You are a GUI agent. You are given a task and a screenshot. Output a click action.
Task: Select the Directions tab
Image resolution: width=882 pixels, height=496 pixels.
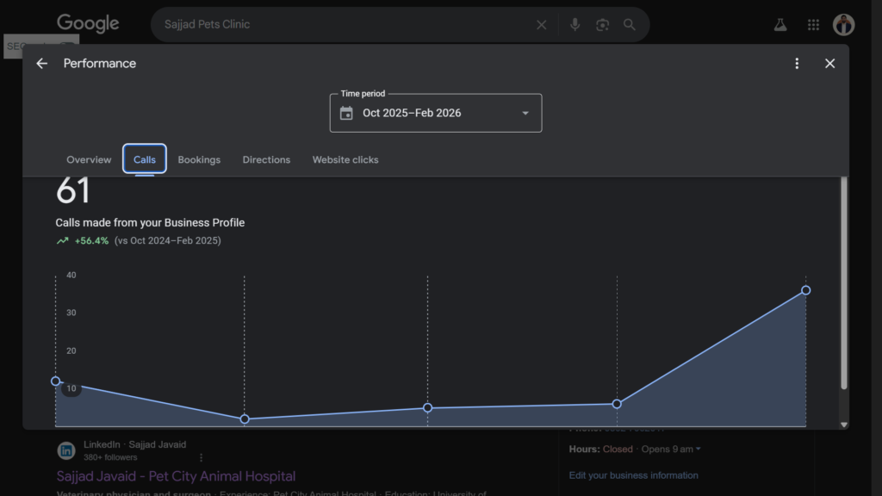point(266,160)
